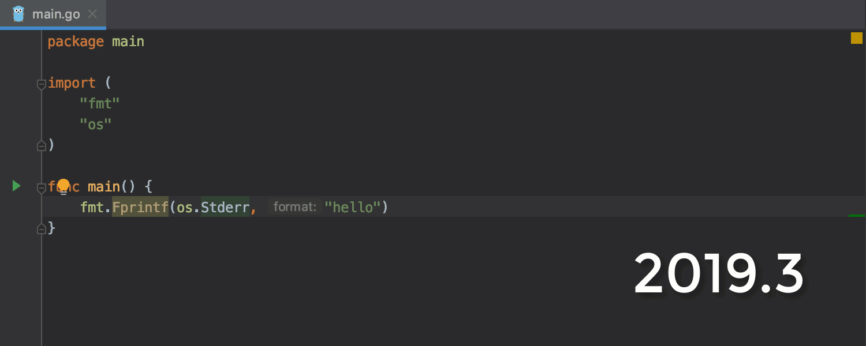
Task: Click the Stderr identifier
Action: pos(225,207)
